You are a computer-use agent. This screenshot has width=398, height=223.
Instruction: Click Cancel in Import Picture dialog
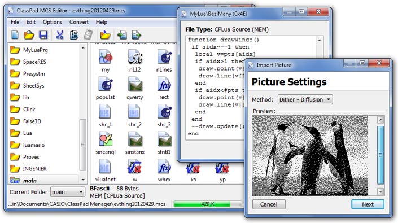[269, 204]
